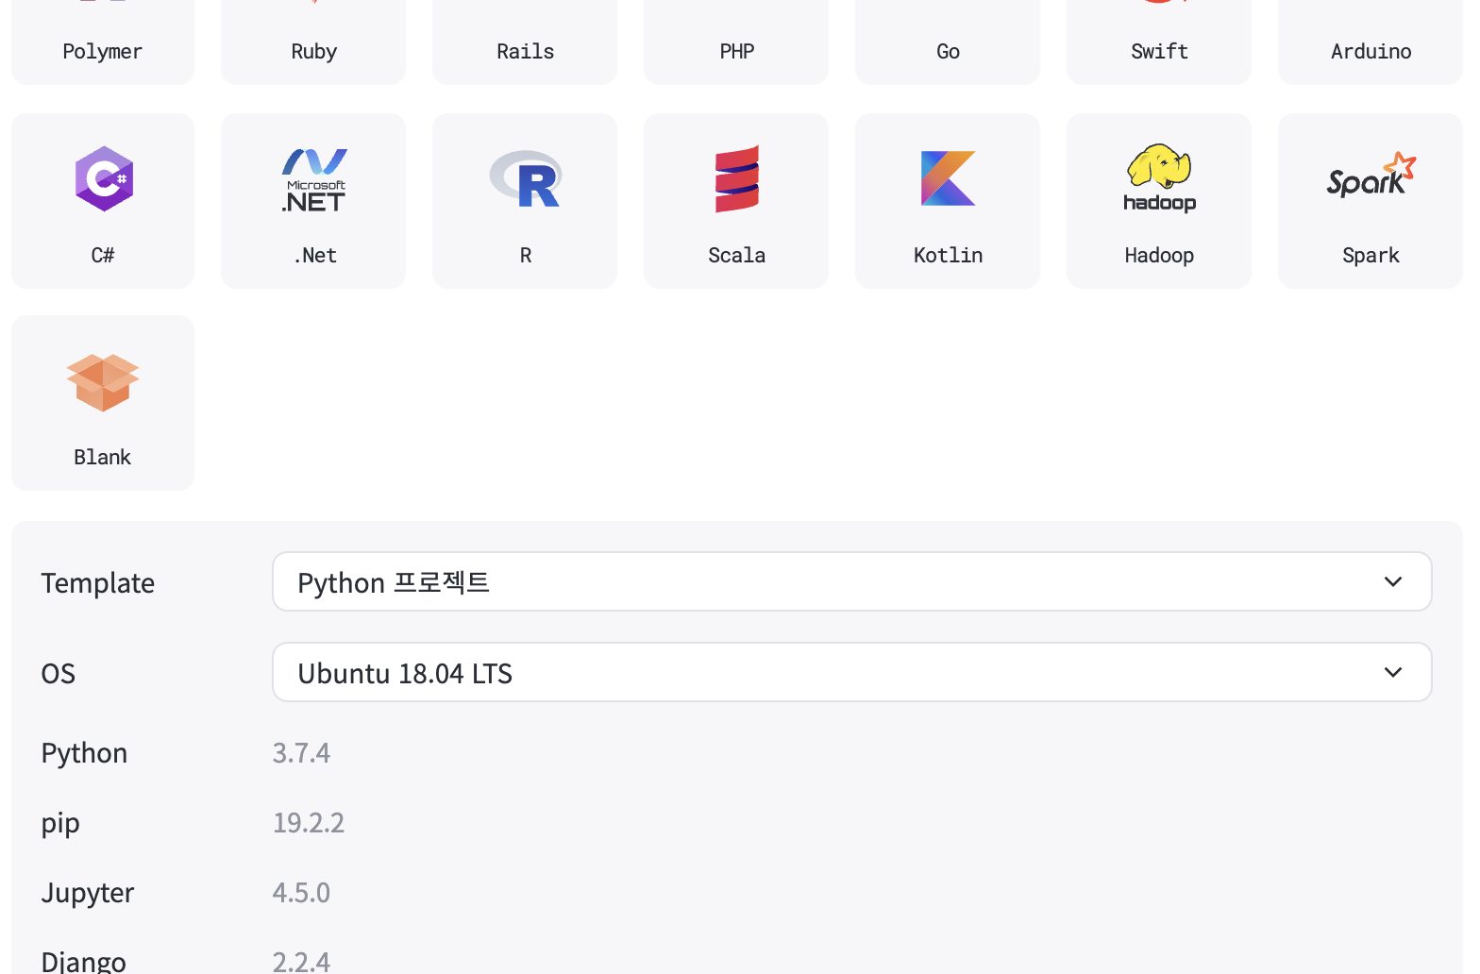The image size is (1480, 974).
Task: Click the .Net card caption
Action: [314, 255]
